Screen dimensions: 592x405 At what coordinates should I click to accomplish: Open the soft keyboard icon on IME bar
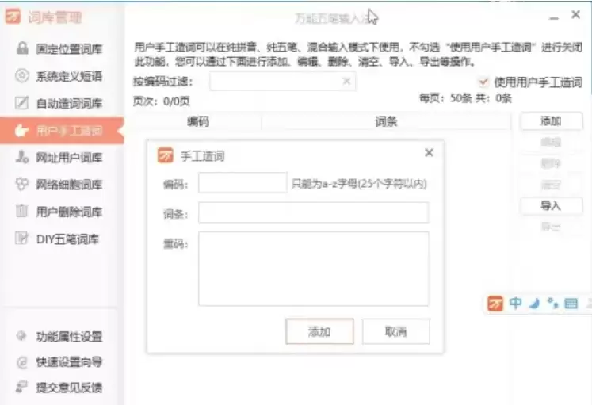[x=571, y=304]
